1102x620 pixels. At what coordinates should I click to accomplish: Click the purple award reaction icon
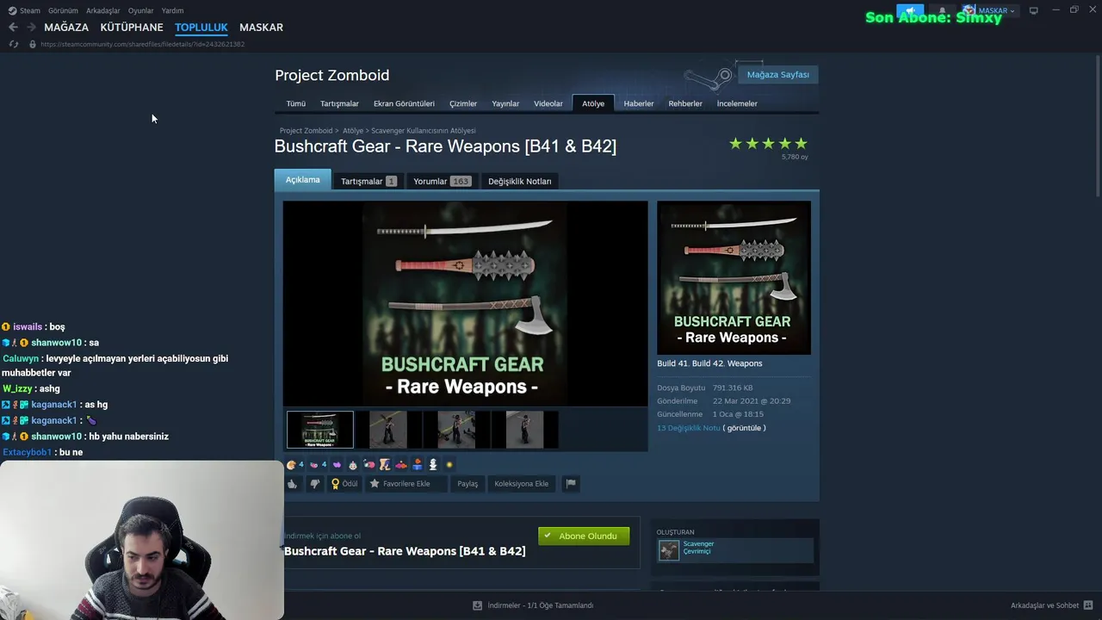tap(337, 465)
